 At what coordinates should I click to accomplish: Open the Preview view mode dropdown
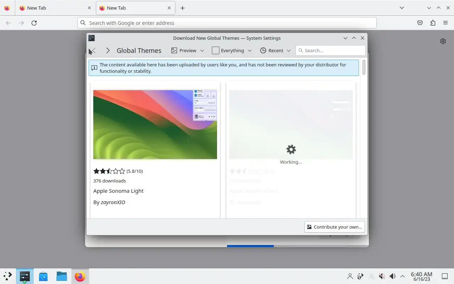tap(188, 50)
